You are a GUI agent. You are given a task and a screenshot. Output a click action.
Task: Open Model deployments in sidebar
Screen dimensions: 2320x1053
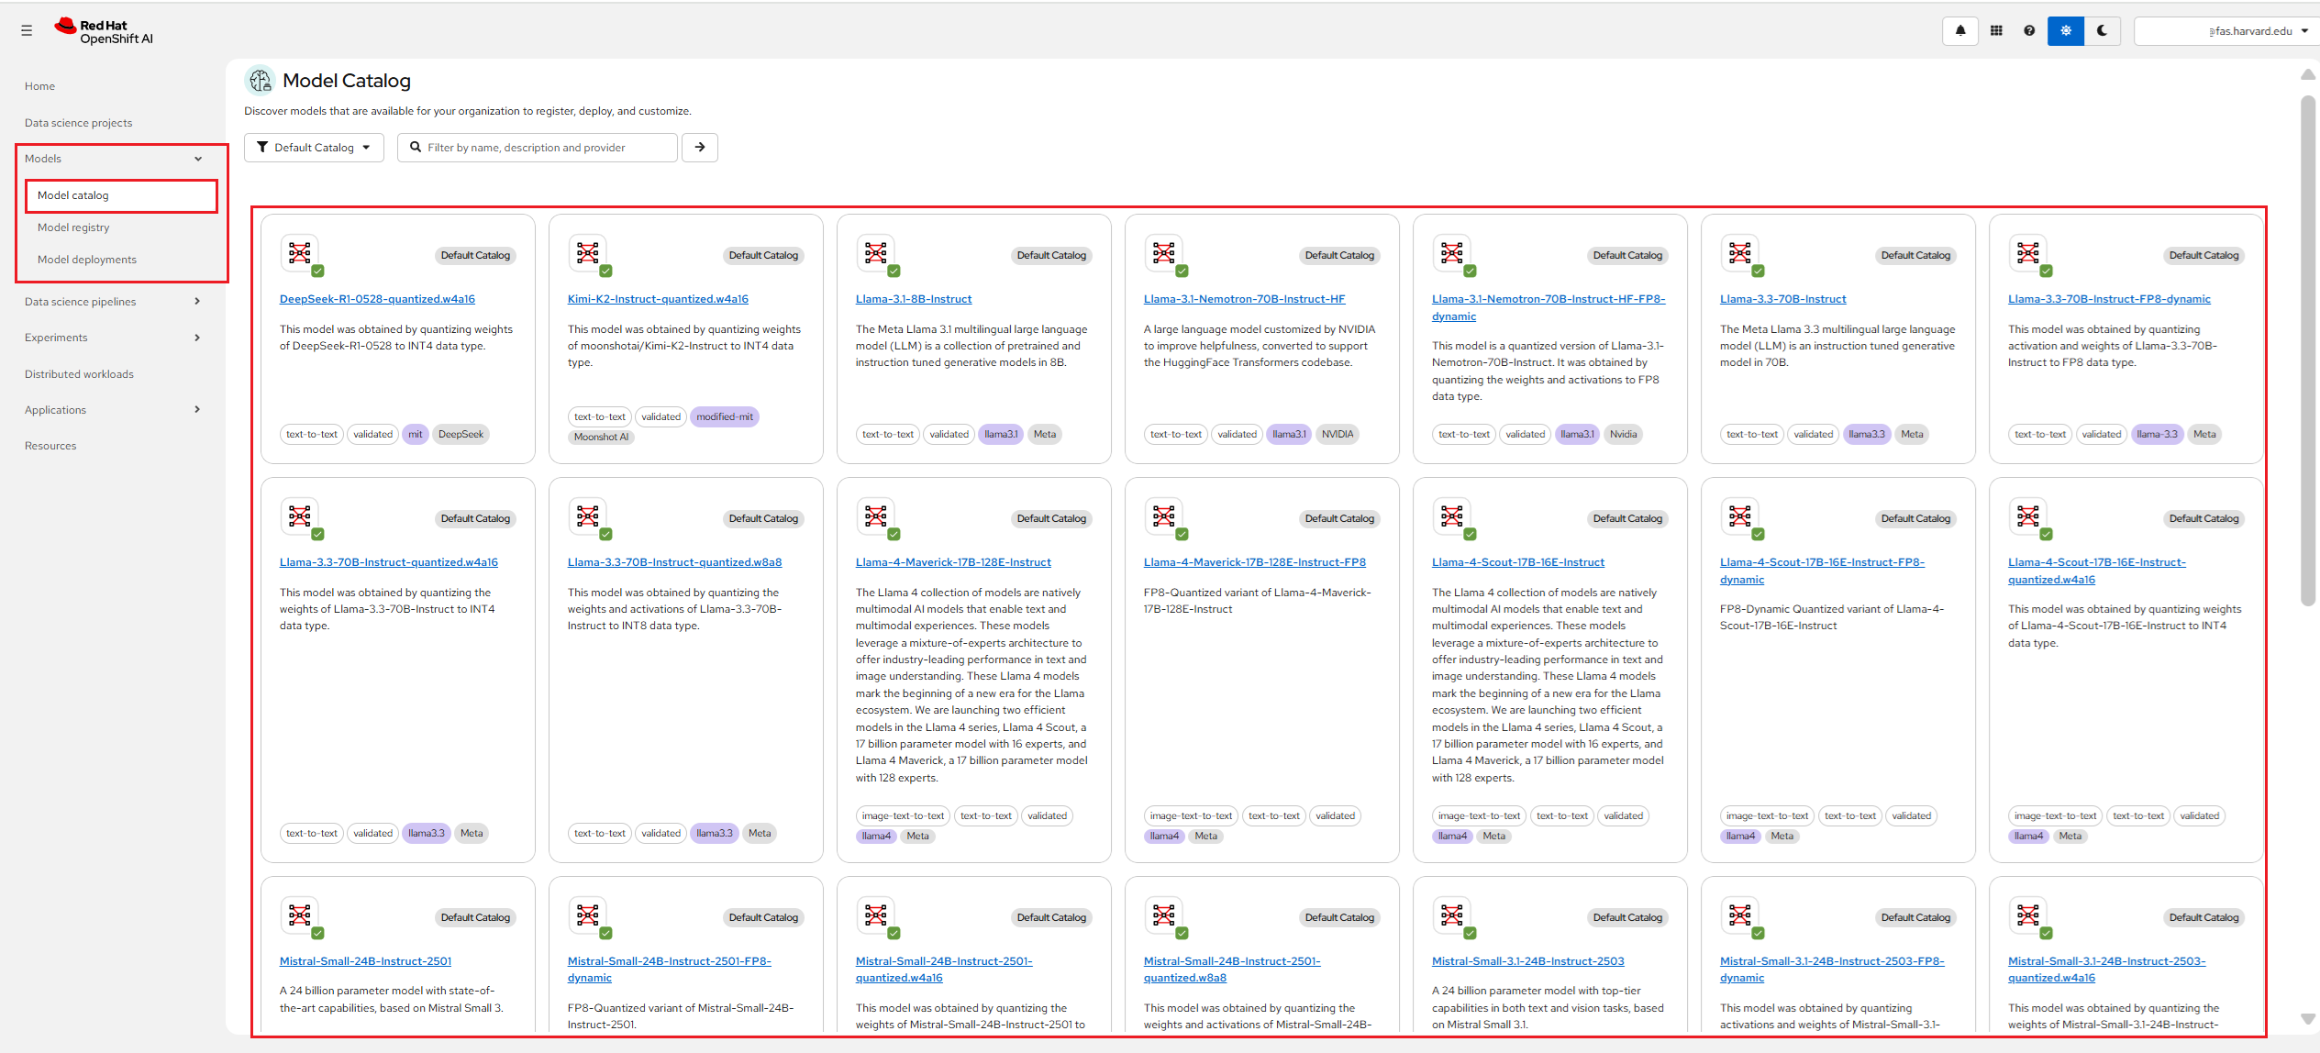tap(87, 260)
